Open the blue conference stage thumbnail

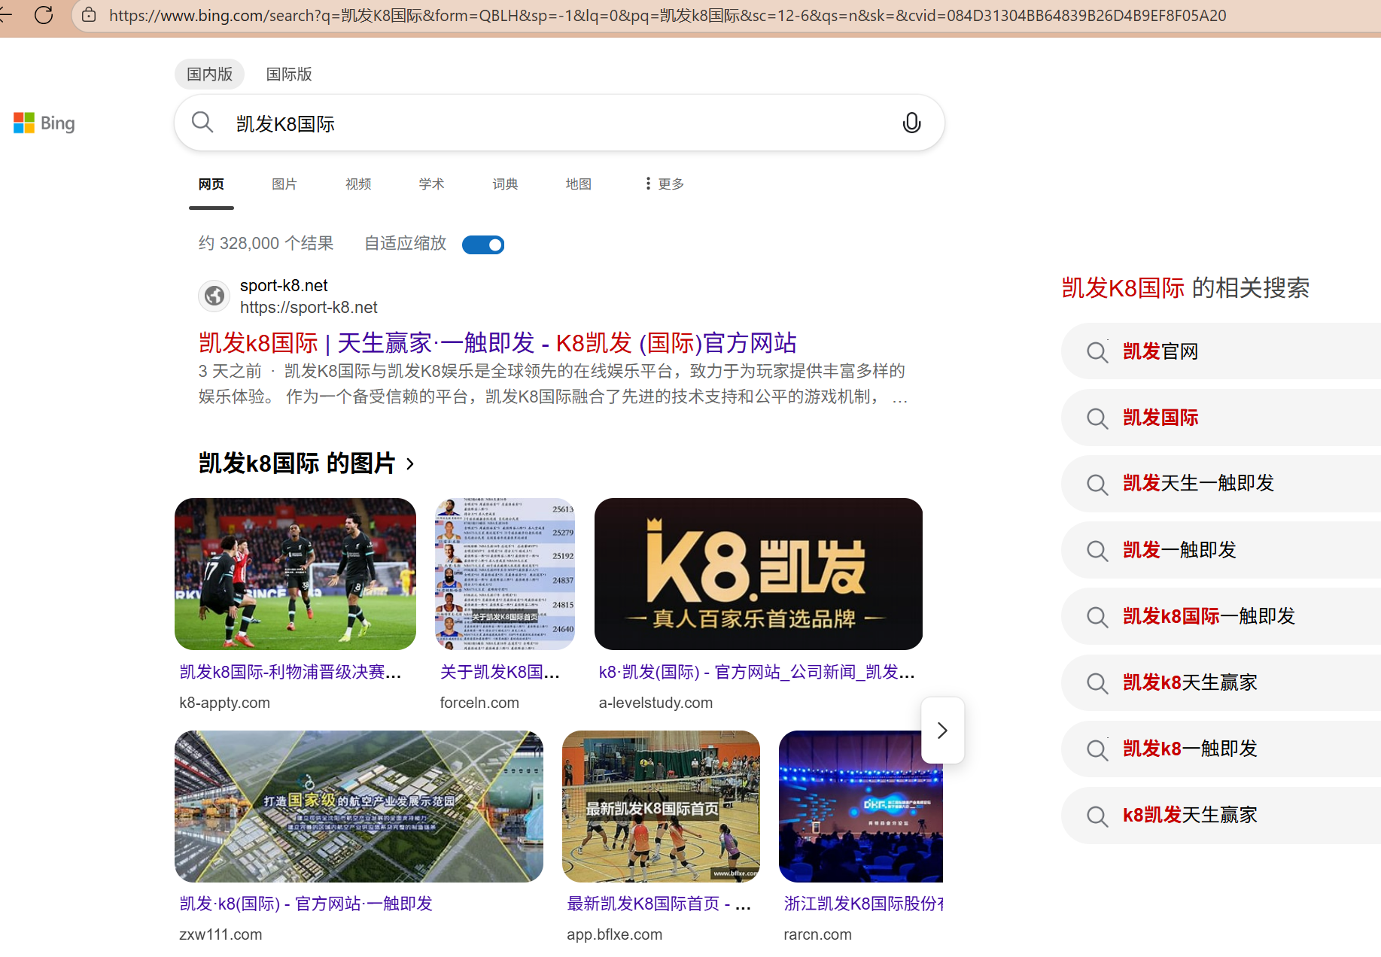coord(861,807)
